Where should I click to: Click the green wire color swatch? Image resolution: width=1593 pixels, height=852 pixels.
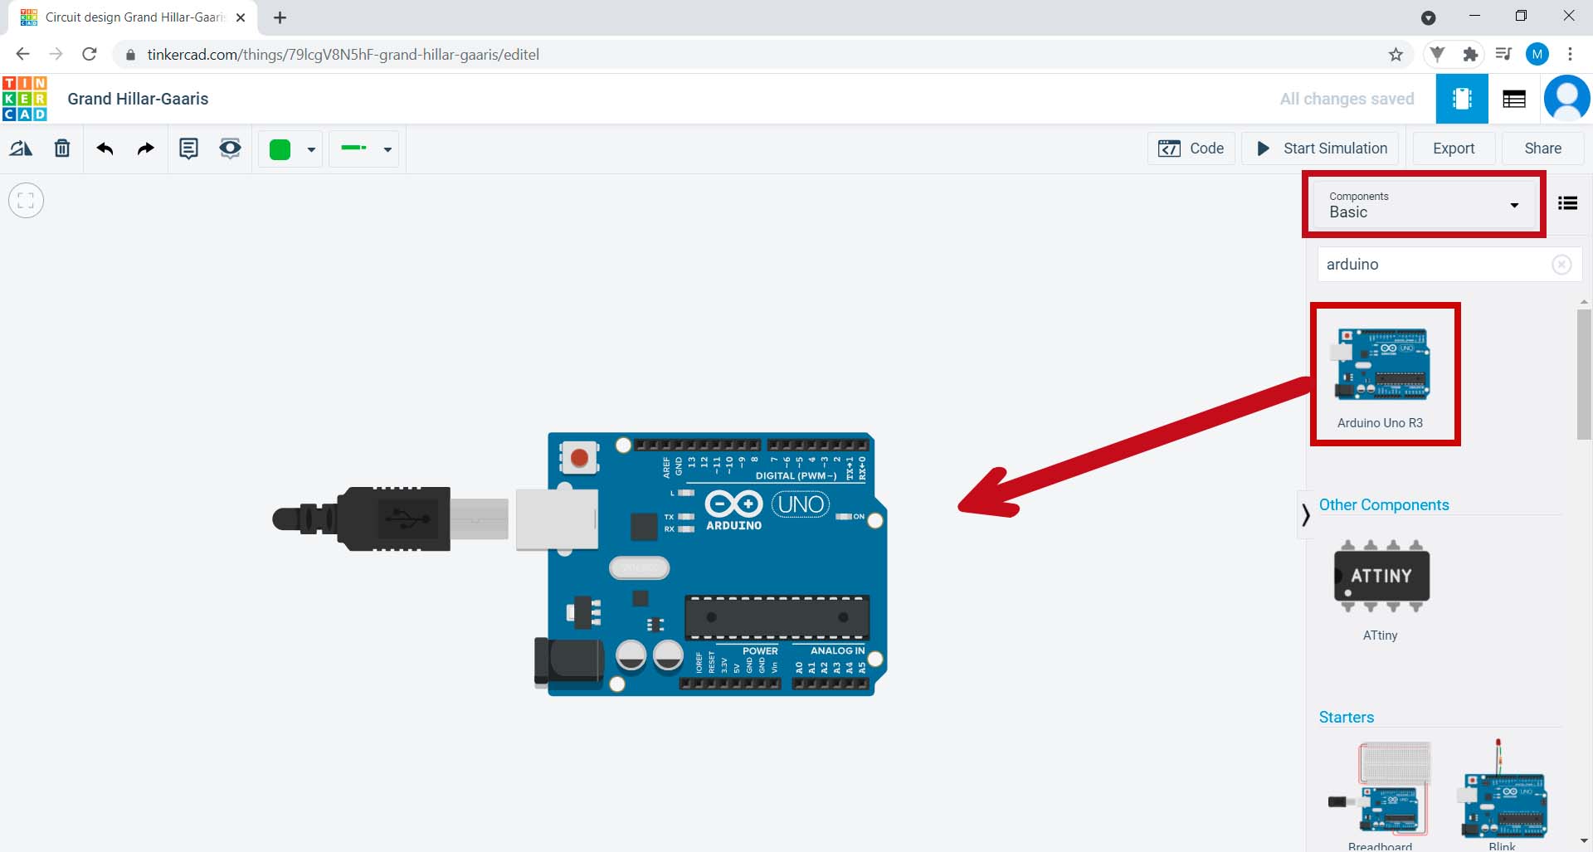click(280, 149)
